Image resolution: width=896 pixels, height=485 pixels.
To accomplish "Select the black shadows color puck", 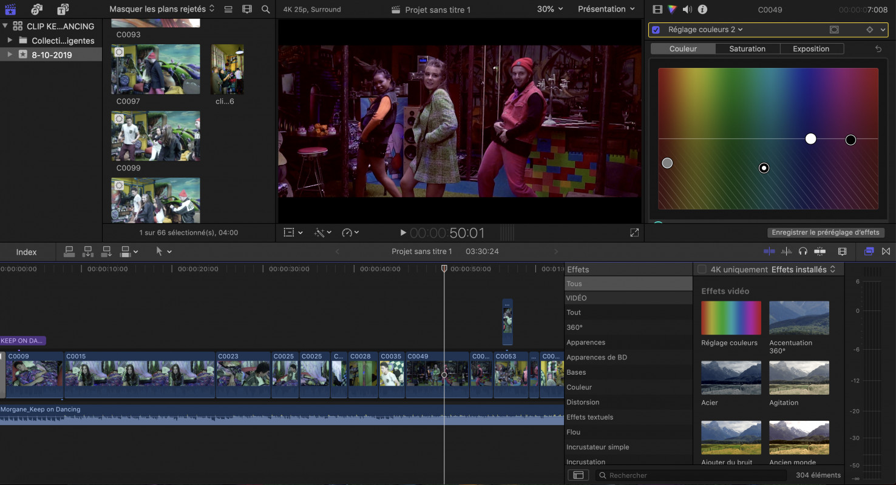I will pyautogui.click(x=850, y=140).
